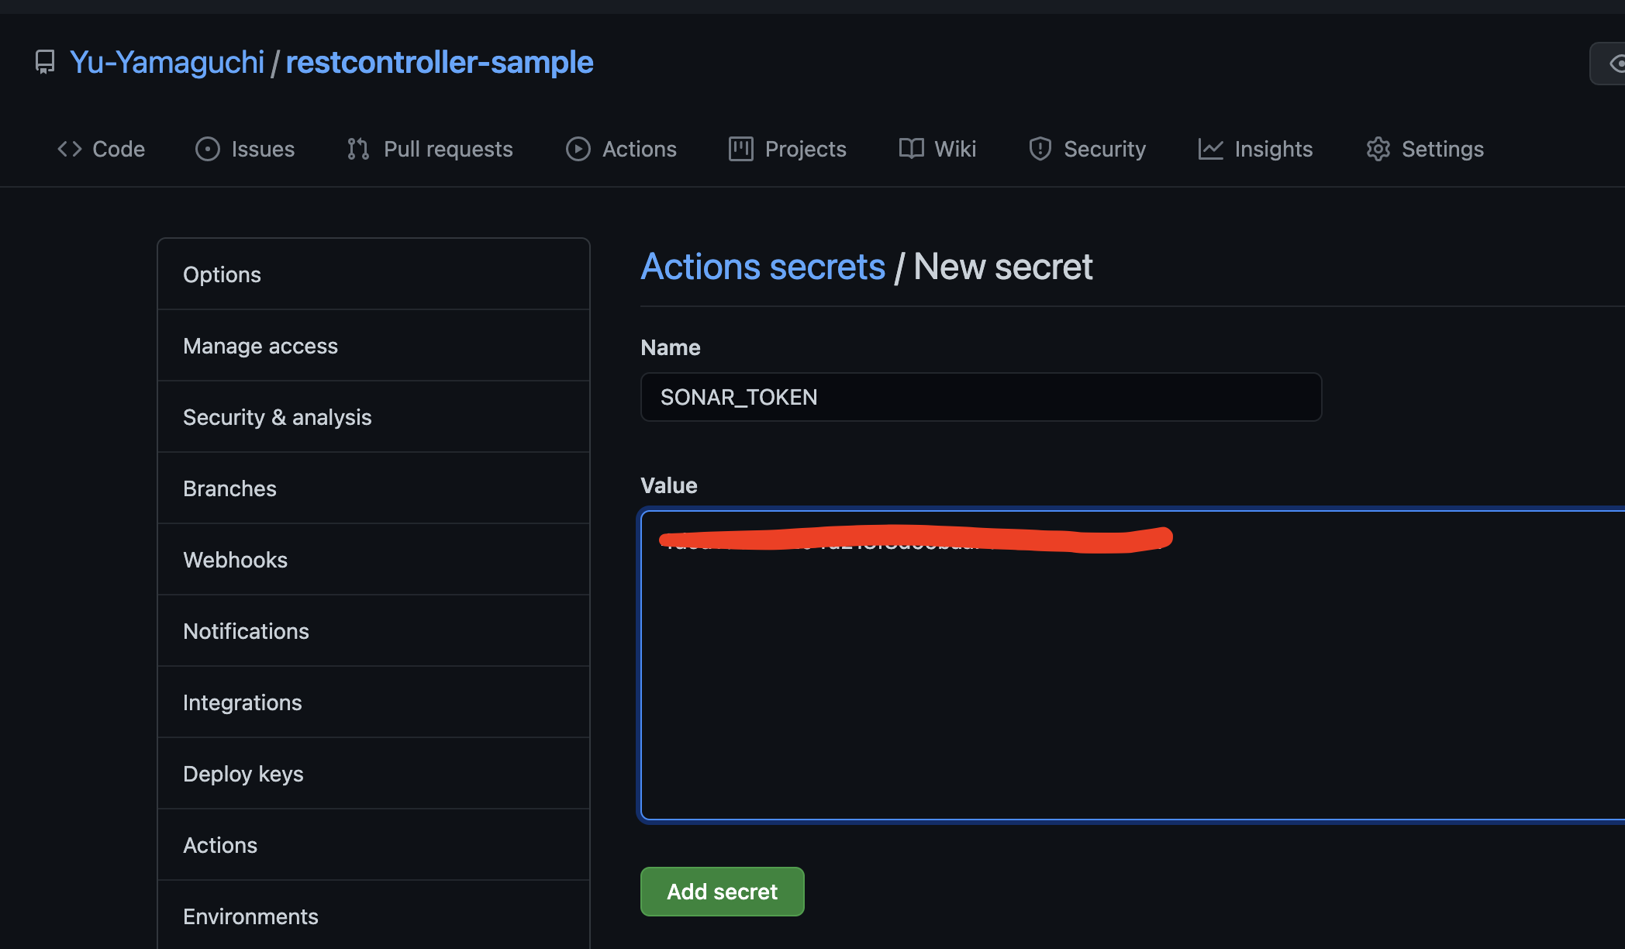Select the Wiki book icon

[911, 148]
